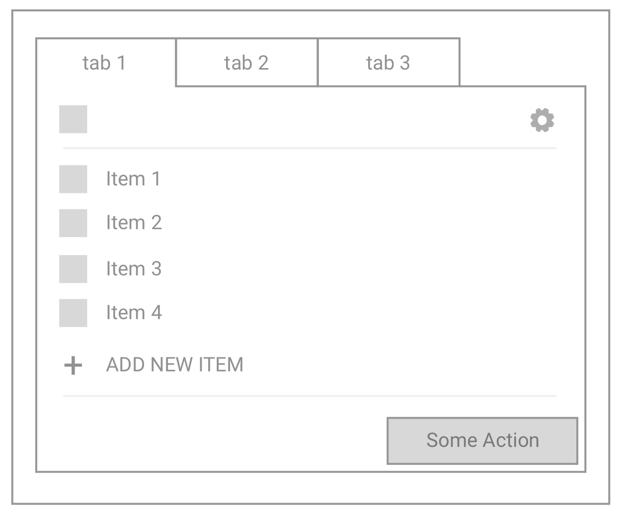Go to tab 3
Screen dimensions: 622x519
[x=388, y=63]
